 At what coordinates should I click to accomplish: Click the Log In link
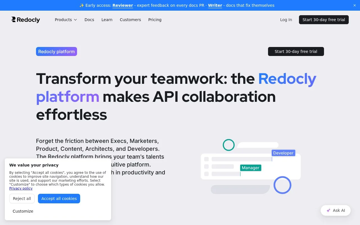286,20
